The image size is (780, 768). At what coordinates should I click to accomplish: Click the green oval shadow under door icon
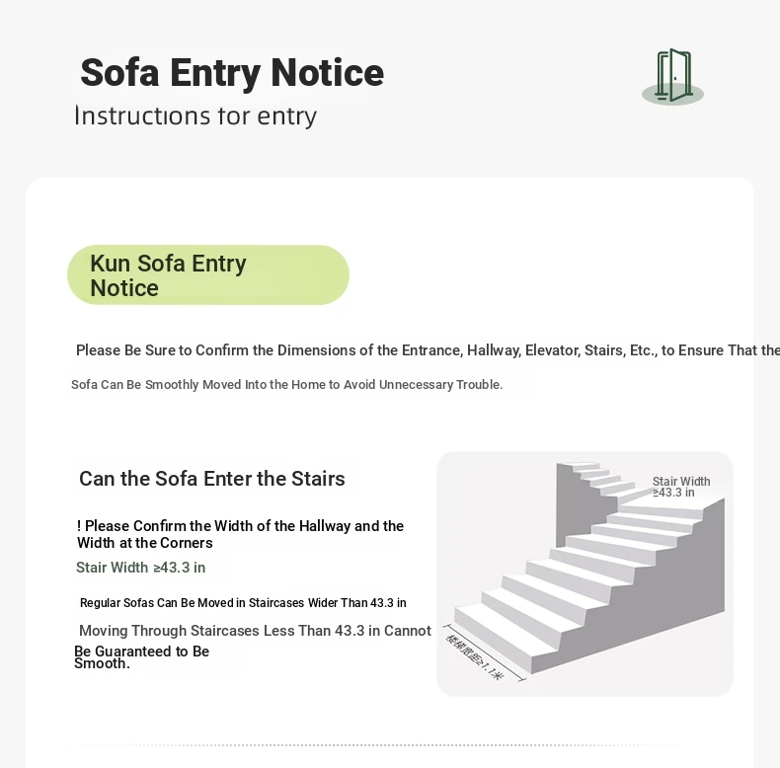tap(672, 95)
